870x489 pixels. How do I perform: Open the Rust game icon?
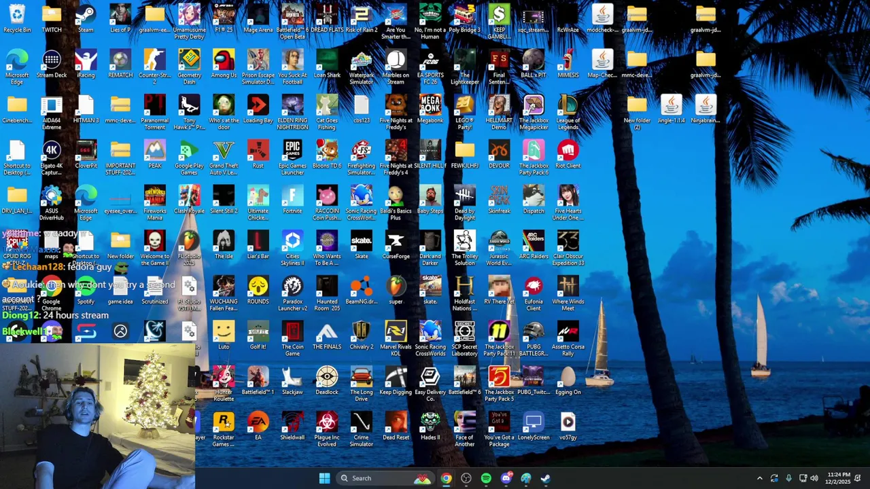coord(258,155)
